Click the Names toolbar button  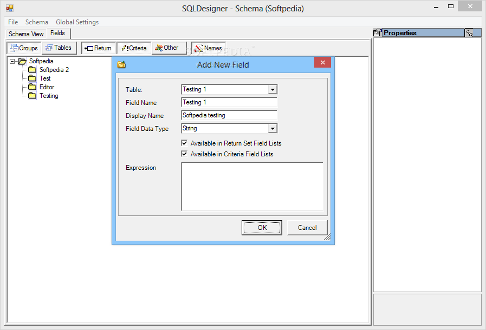pyautogui.click(x=209, y=48)
